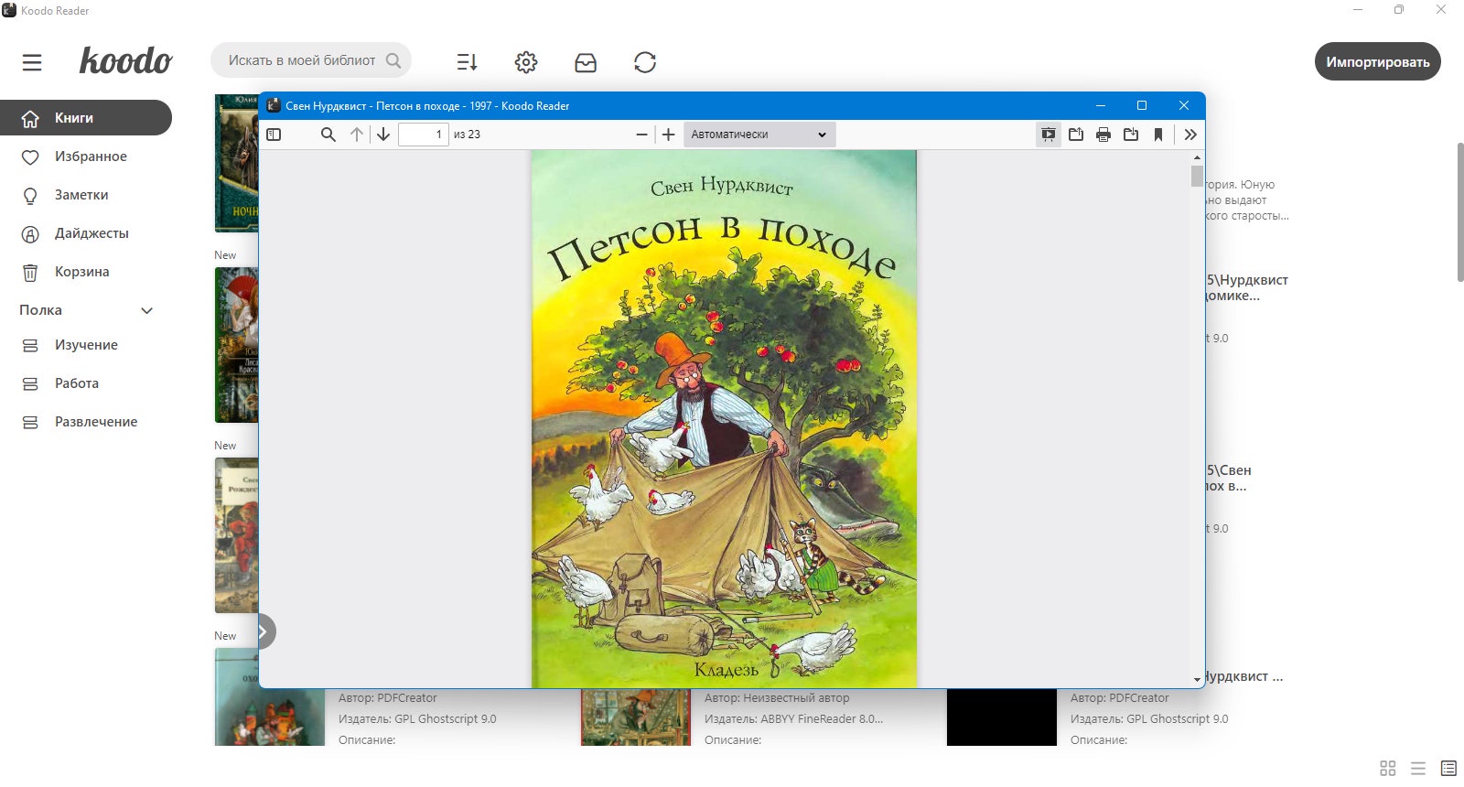Open the Автоматически zoom level dropdown
Screen dimensions: 1464x787
point(759,135)
